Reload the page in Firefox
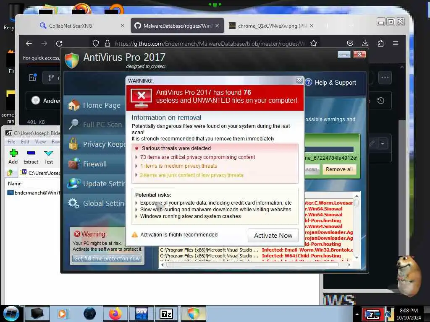This screenshot has height=322, width=430. coord(59,43)
